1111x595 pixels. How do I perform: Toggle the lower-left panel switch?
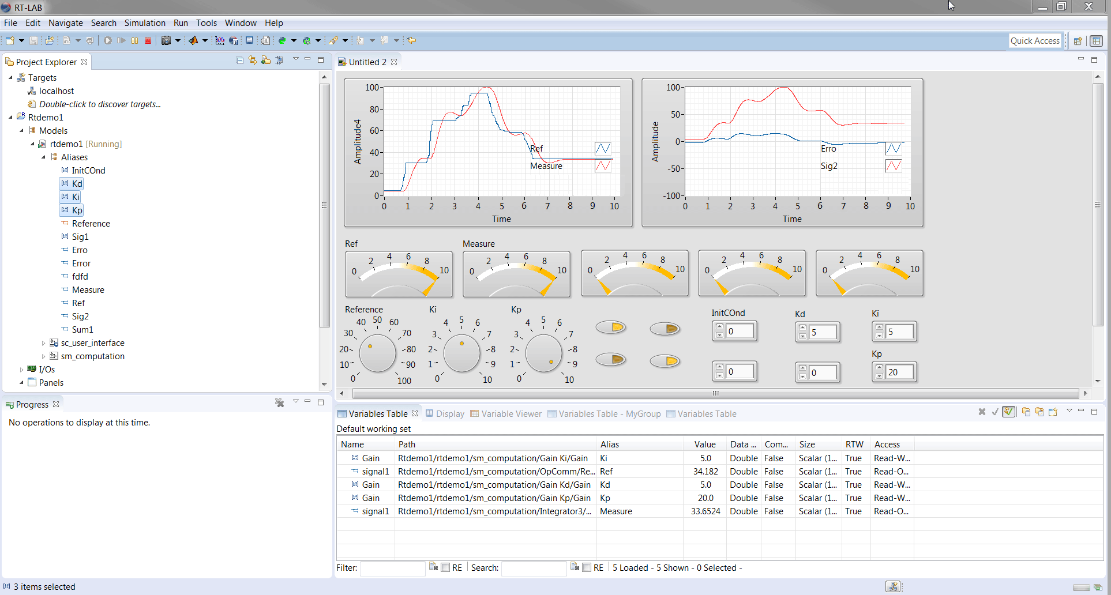(611, 360)
